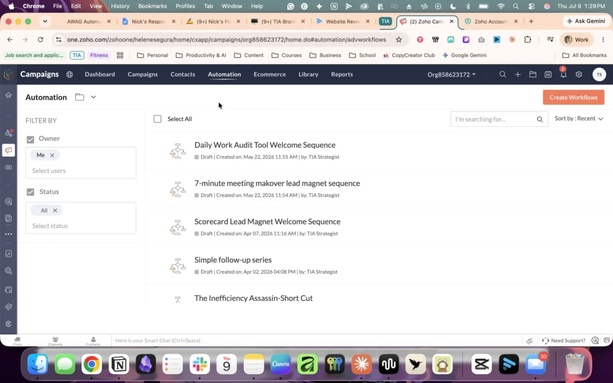613x383 pixels.
Task: Bookmark this page with star icon
Action: [399, 39]
